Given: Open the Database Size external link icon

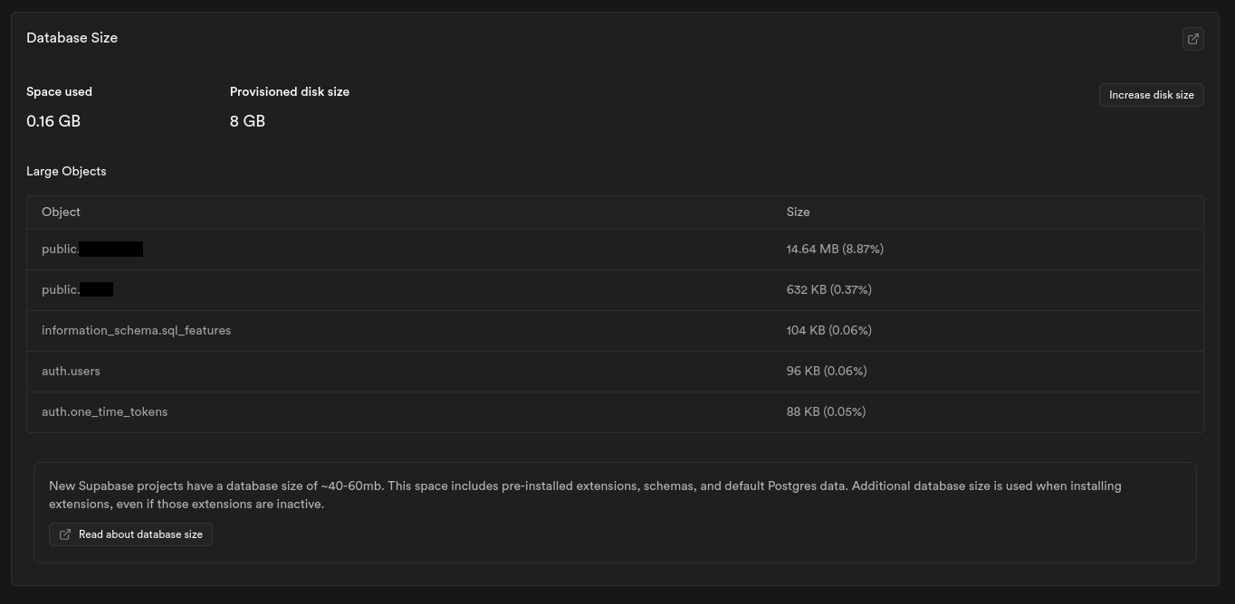Looking at the screenshot, I should coord(1192,39).
